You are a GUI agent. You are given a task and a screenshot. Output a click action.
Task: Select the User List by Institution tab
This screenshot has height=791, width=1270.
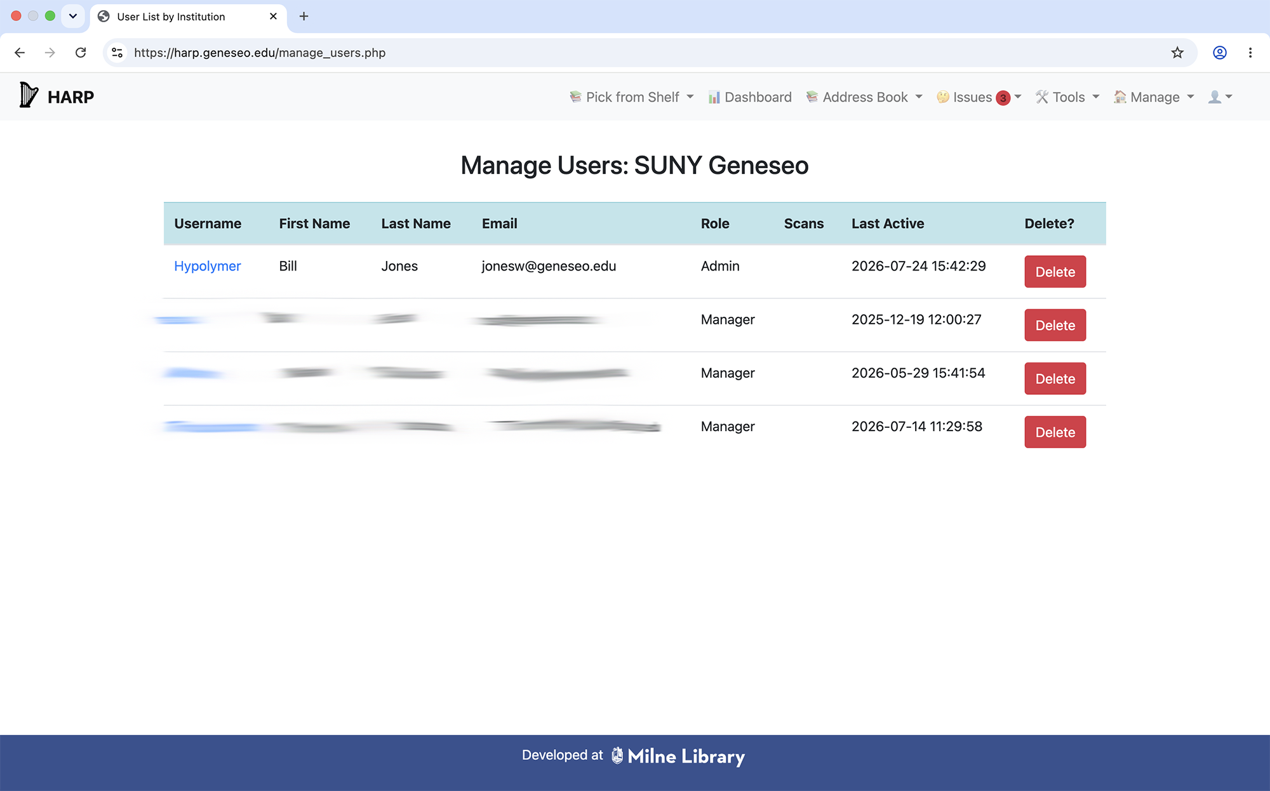click(x=189, y=17)
